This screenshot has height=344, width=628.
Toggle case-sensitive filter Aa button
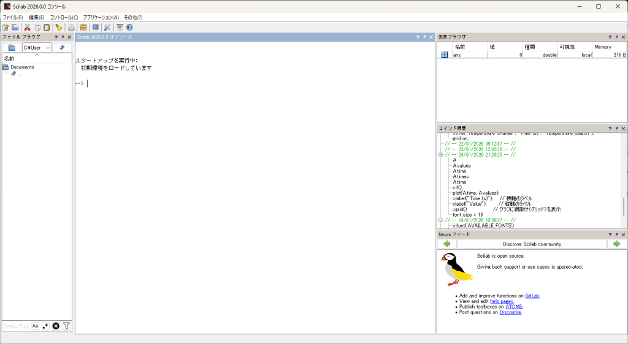pyautogui.click(x=35, y=326)
